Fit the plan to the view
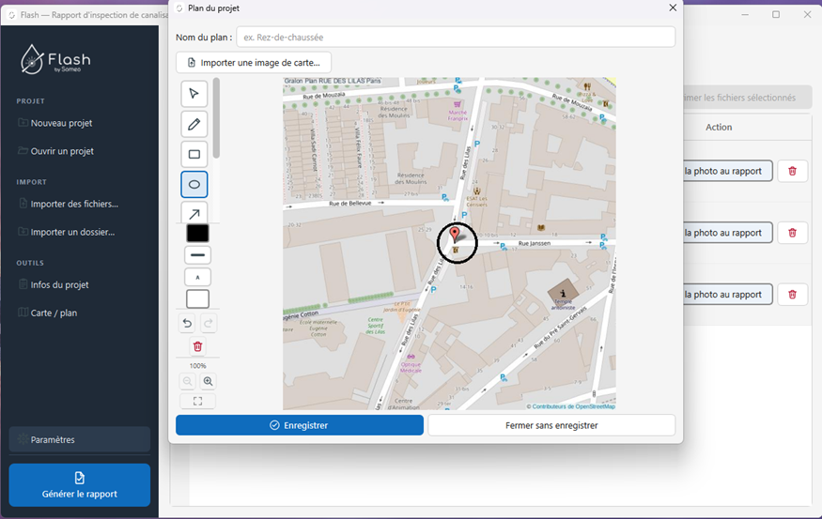This screenshot has height=519, width=822. coord(197,401)
